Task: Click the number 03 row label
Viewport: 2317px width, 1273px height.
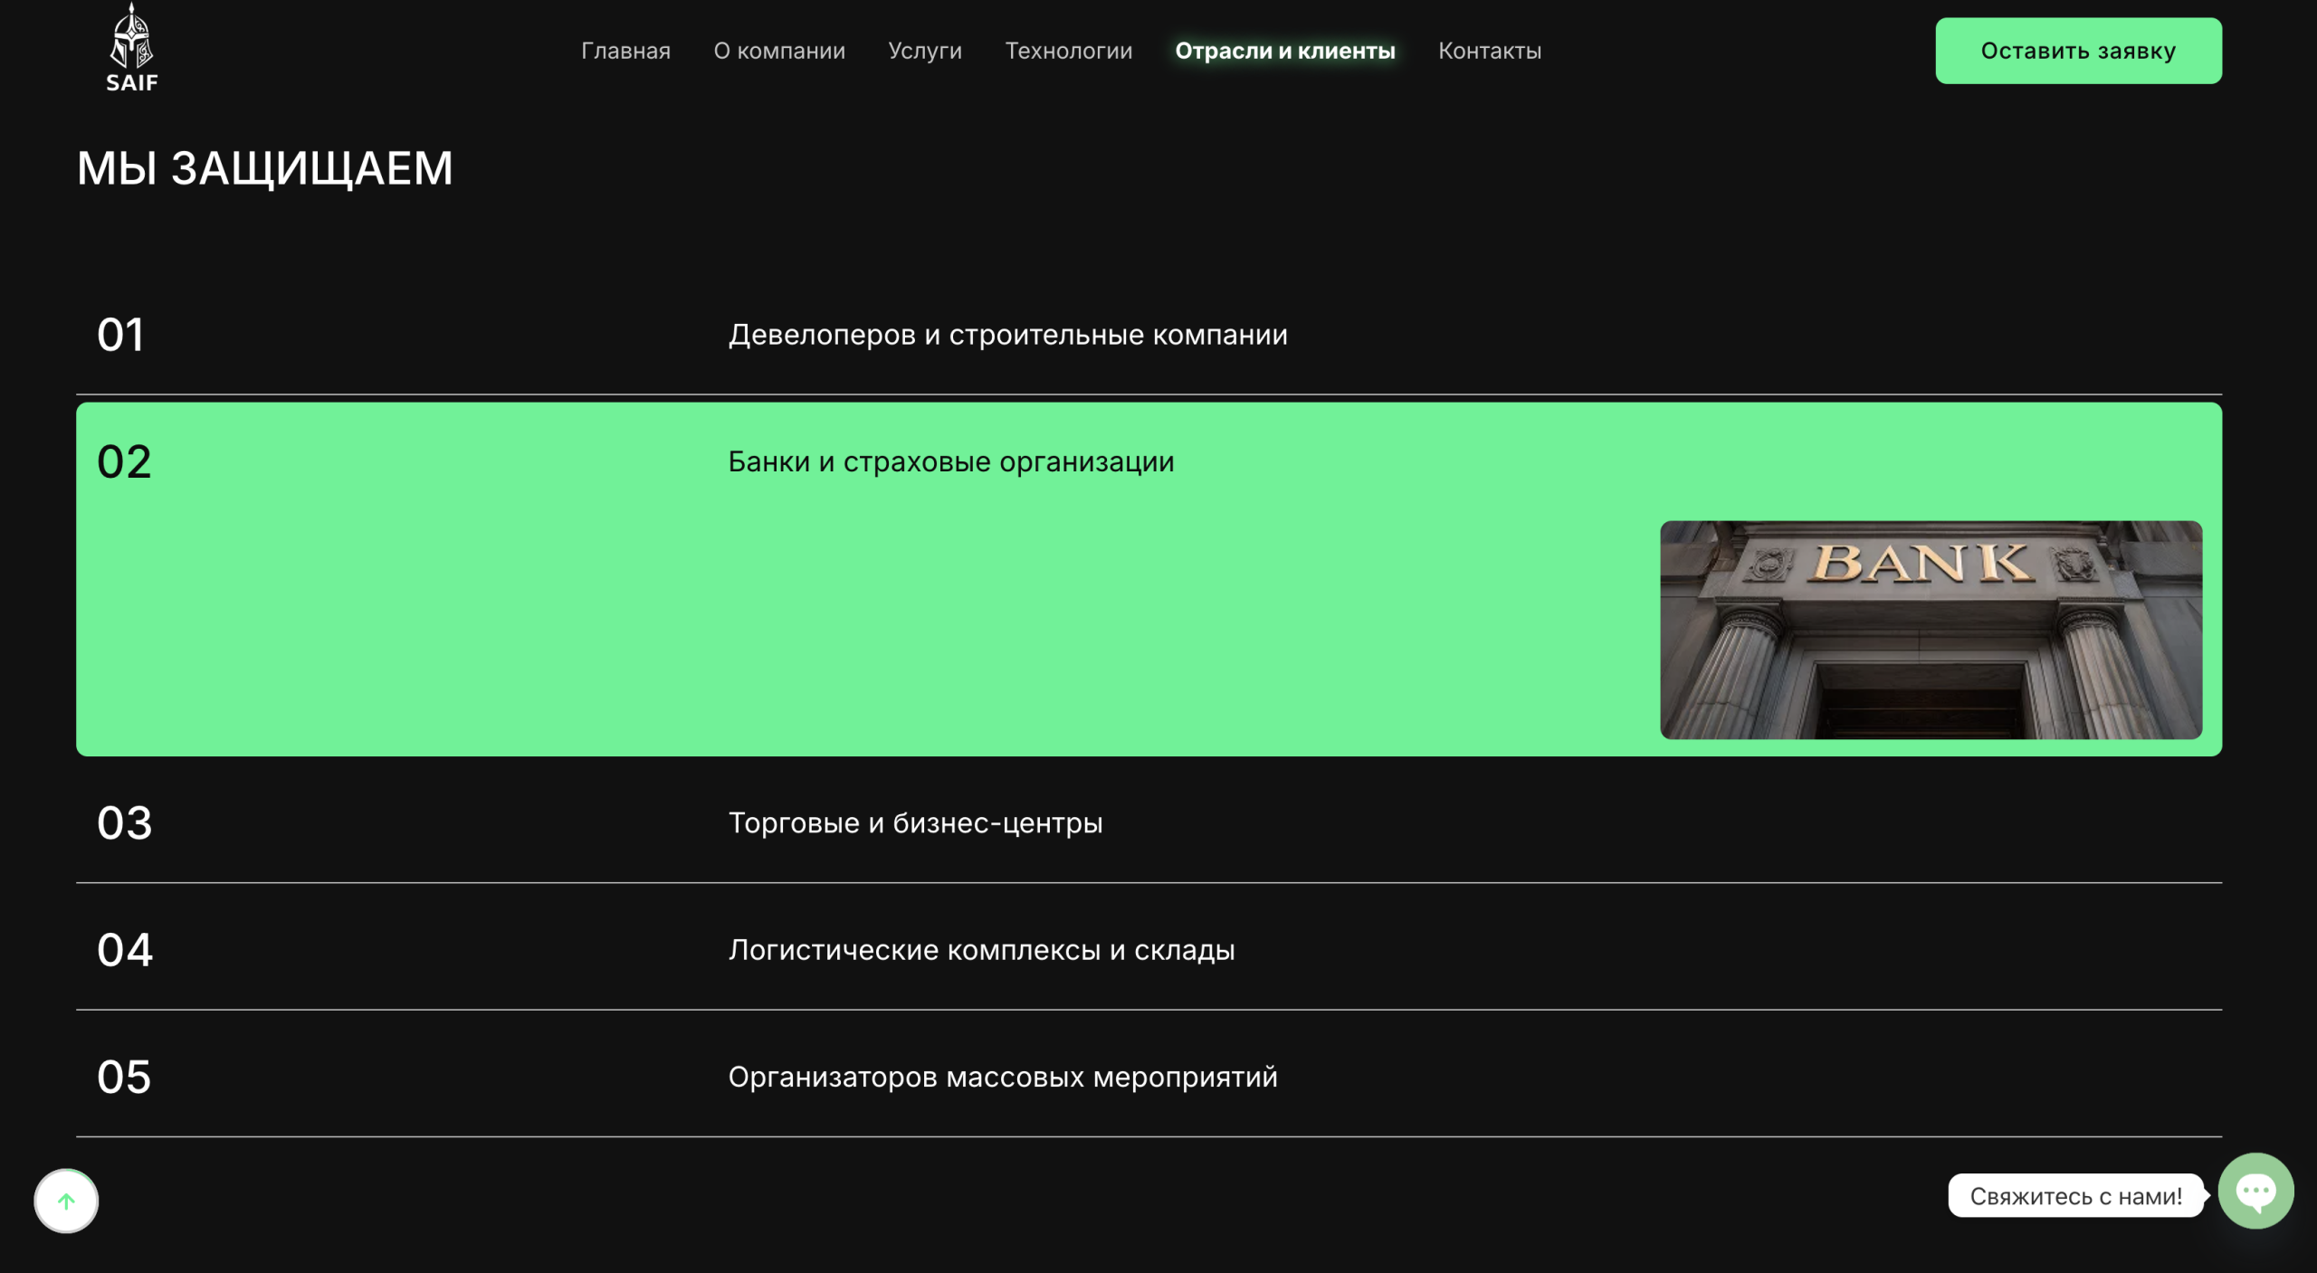Action: pos(124,822)
